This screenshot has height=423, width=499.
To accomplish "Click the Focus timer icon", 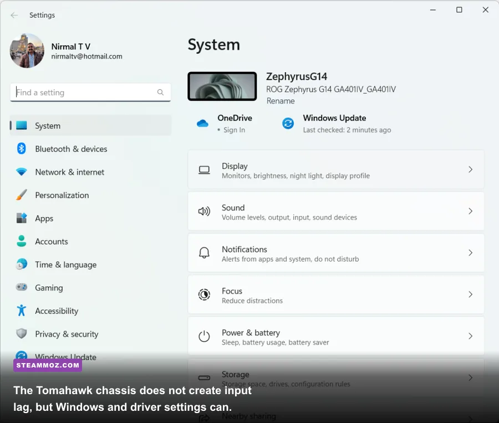I will 204,294.
